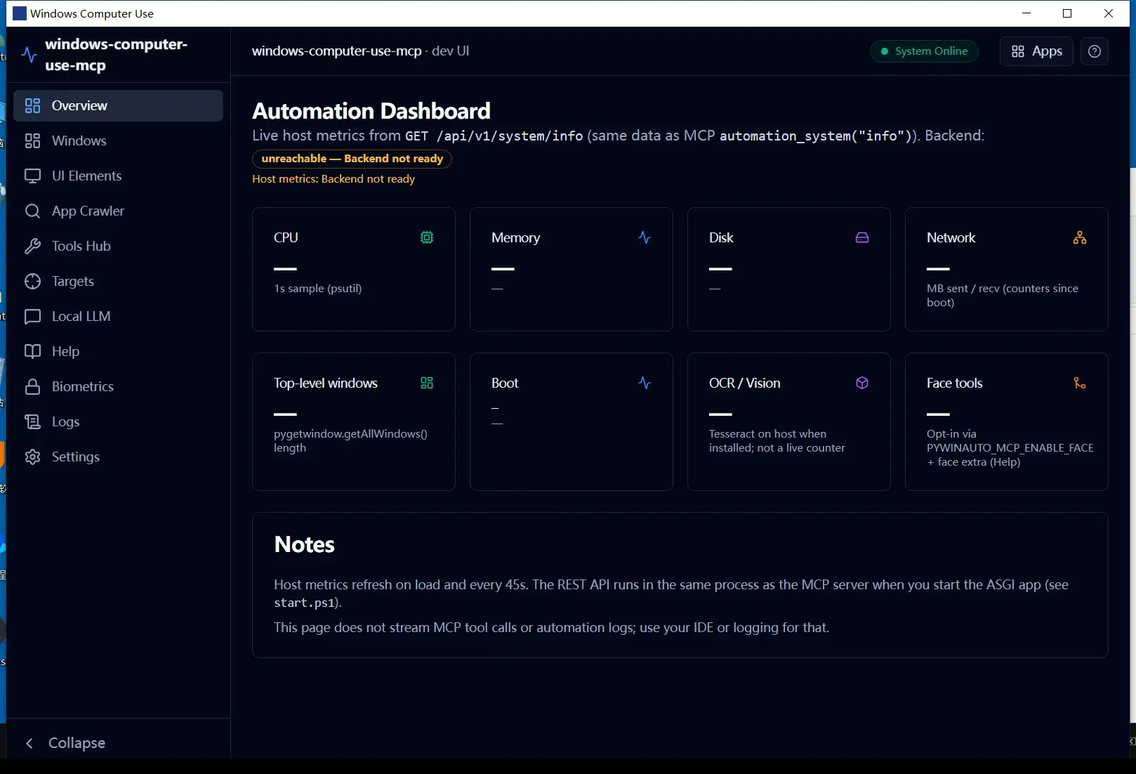Click the Face tools orange icon
1136x774 pixels.
point(1080,383)
